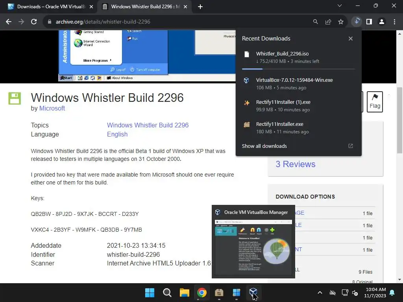The width and height of the screenshot is (403, 302).
Task: Close the Windows Whistler Build 2296 tab
Action: point(185,7)
